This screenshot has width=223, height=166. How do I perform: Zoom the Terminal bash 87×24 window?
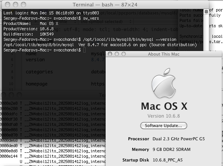click(23, 5)
